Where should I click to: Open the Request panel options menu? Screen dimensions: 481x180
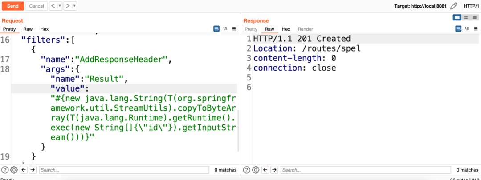[x=234, y=29]
